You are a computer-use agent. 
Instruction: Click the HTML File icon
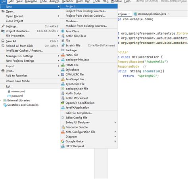[63, 65]
